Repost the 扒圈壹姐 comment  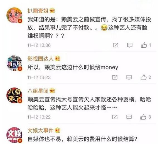click(x=116, y=45)
